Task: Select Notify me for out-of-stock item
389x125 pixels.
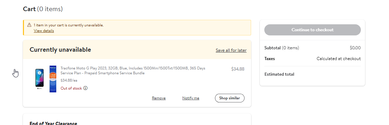Action: [x=191, y=98]
